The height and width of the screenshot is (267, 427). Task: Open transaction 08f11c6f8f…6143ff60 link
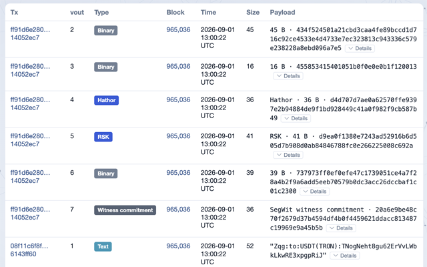tap(29, 250)
